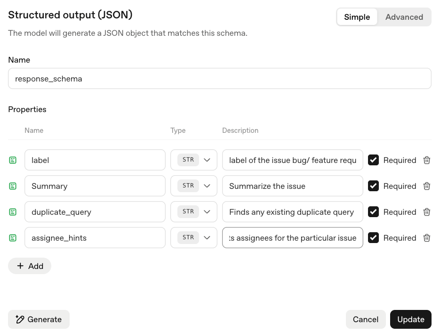Edit the response_schema name field

[220, 79]
